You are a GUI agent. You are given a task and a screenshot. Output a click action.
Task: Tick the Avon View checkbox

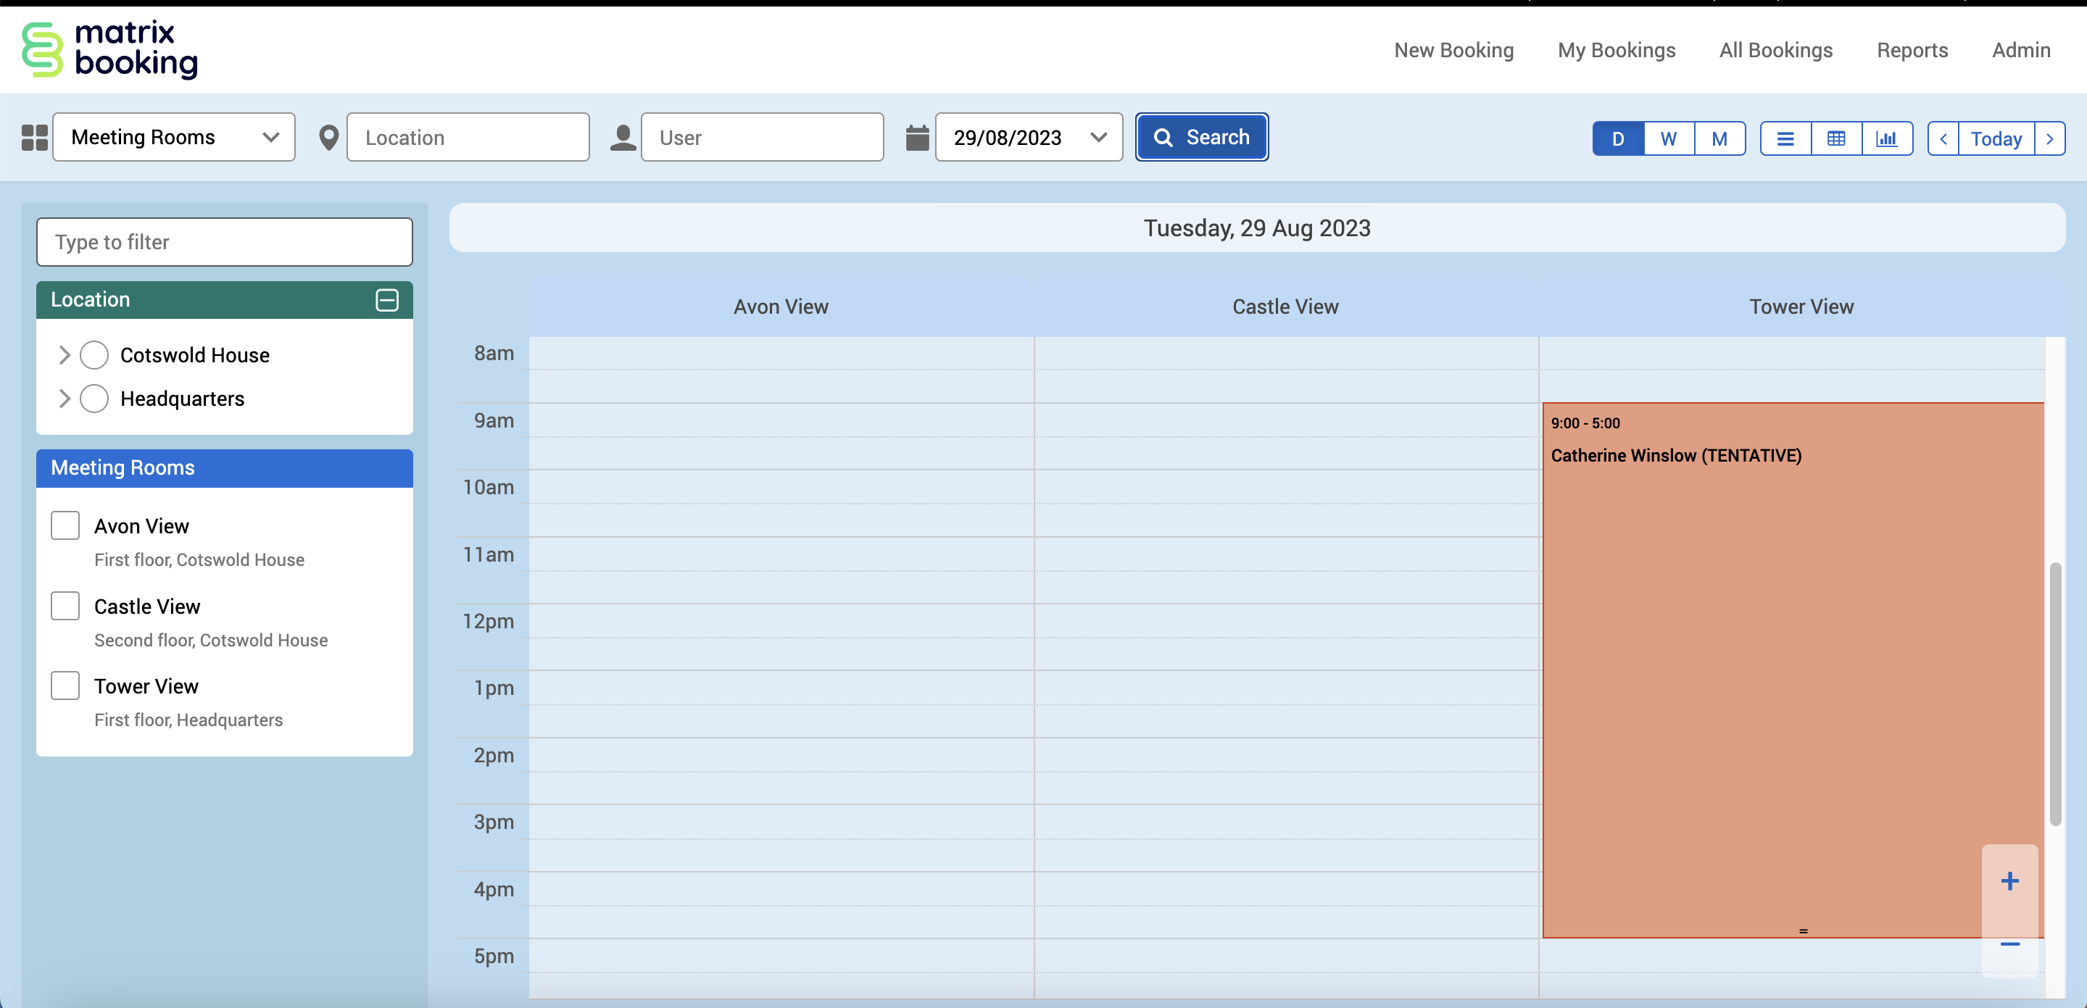[66, 525]
